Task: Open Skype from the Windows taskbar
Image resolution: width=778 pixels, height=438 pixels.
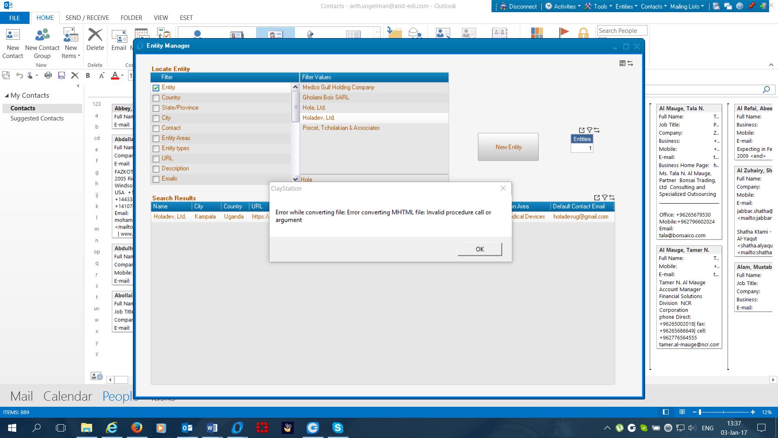Action: pos(338,427)
